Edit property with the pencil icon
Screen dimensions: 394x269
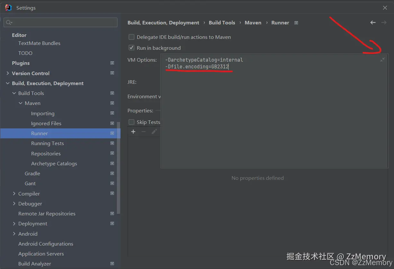pos(154,132)
